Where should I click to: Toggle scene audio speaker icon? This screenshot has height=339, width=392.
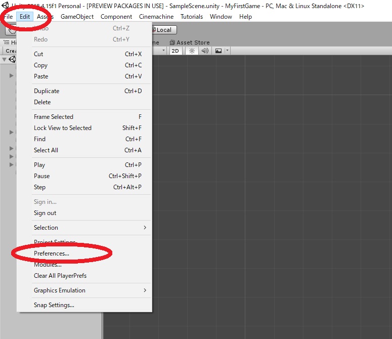click(x=205, y=51)
